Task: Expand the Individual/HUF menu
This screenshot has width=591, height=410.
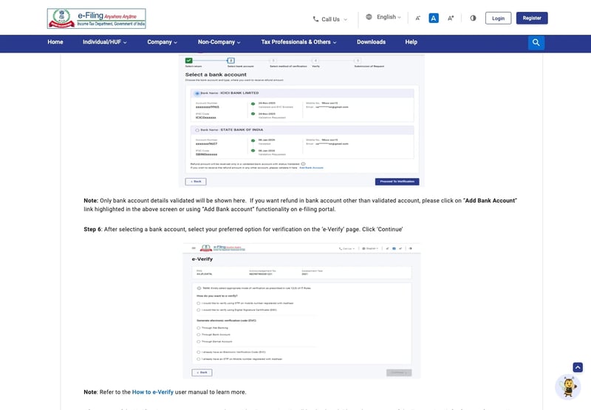Action: [x=105, y=42]
